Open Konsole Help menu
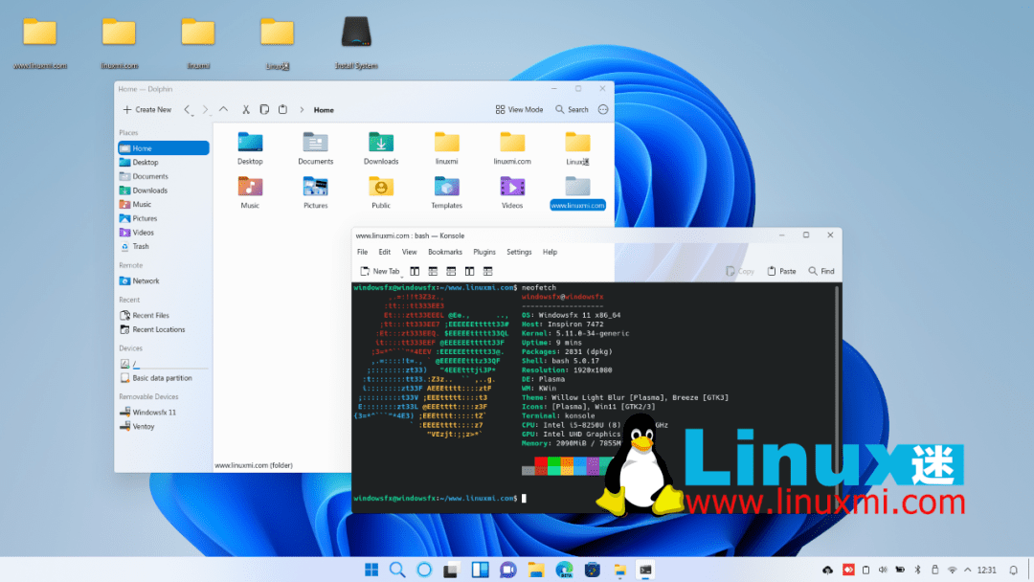The image size is (1034, 582). pos(550,252)
